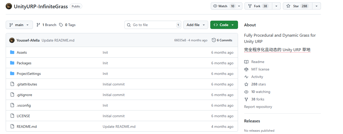The image size is (343, 134).
Task: Click the Packages folder icon
Action: pos(12,63)
